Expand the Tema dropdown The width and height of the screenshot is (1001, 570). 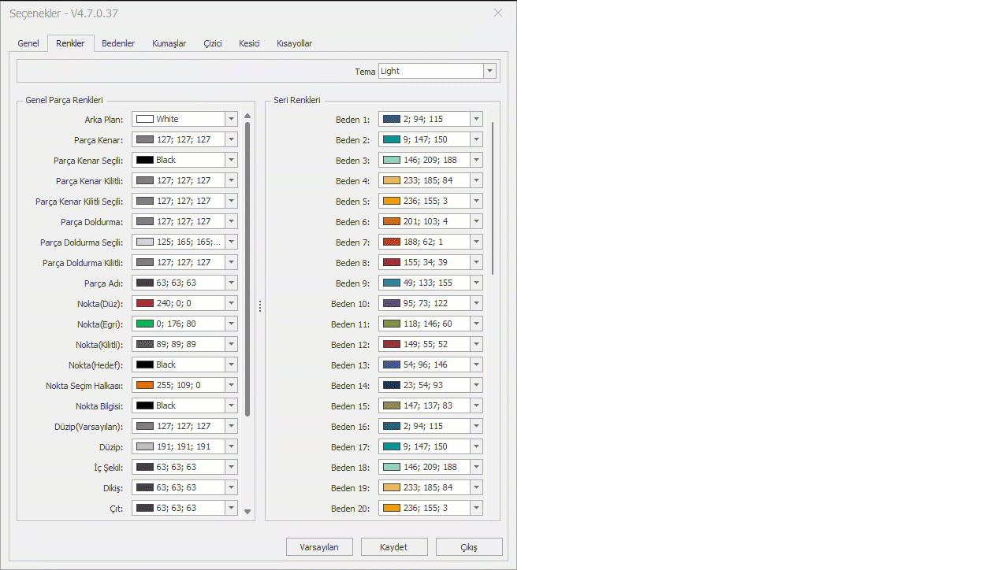pyautogui.click(x=490, y=71)
